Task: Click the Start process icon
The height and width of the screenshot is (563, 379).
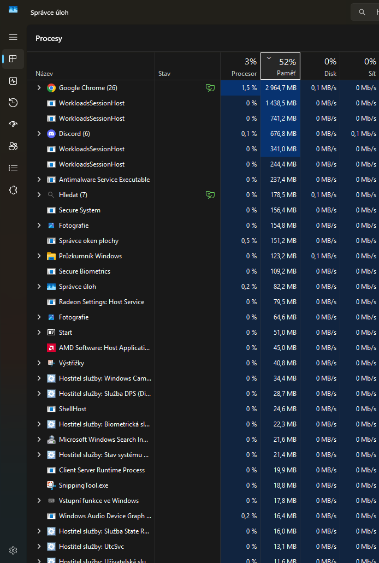Action: coord(51,333)
